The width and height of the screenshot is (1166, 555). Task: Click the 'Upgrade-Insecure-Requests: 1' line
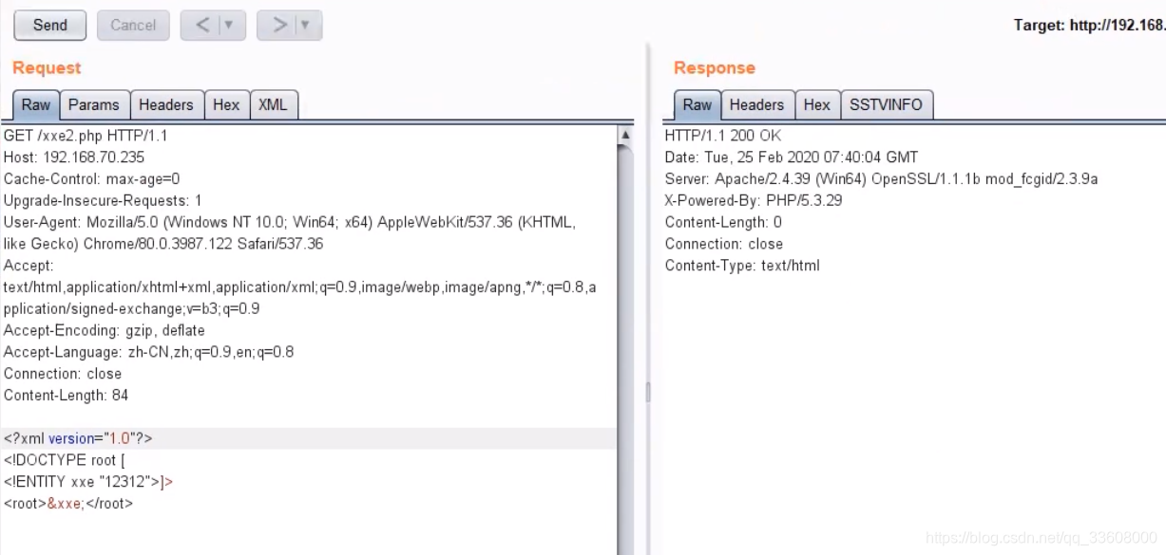(103, 201)
